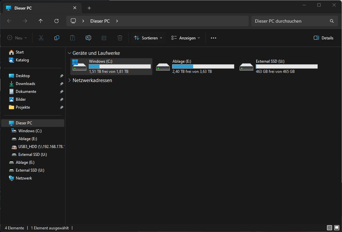The image size is (342, 232).
Task: Click chevron after Dieser PC in address bar
Action: click(x=117, y=21)
